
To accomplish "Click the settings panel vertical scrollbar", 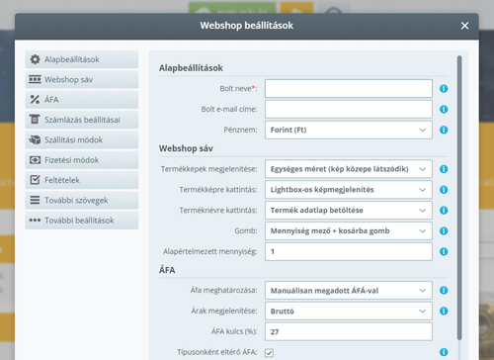I will coord(459,198).
